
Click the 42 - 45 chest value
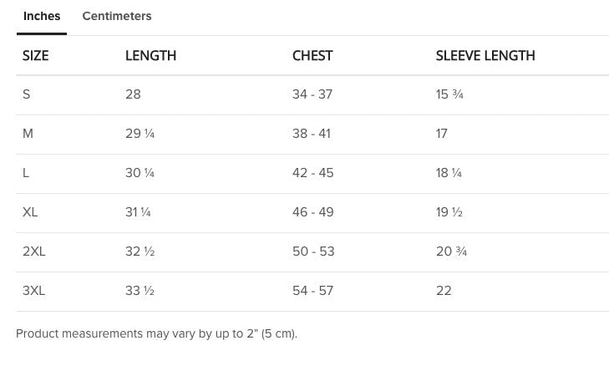click(312, 173)
